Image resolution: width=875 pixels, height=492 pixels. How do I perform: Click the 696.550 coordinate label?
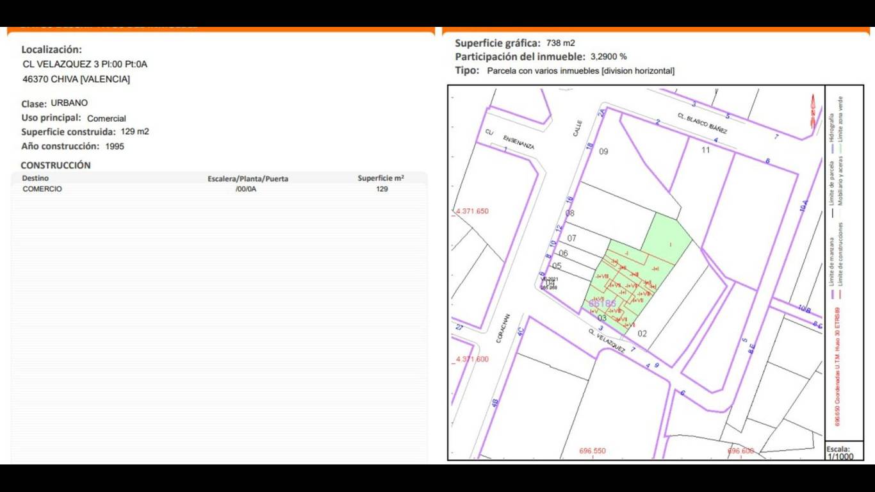(x=592, y=451)
